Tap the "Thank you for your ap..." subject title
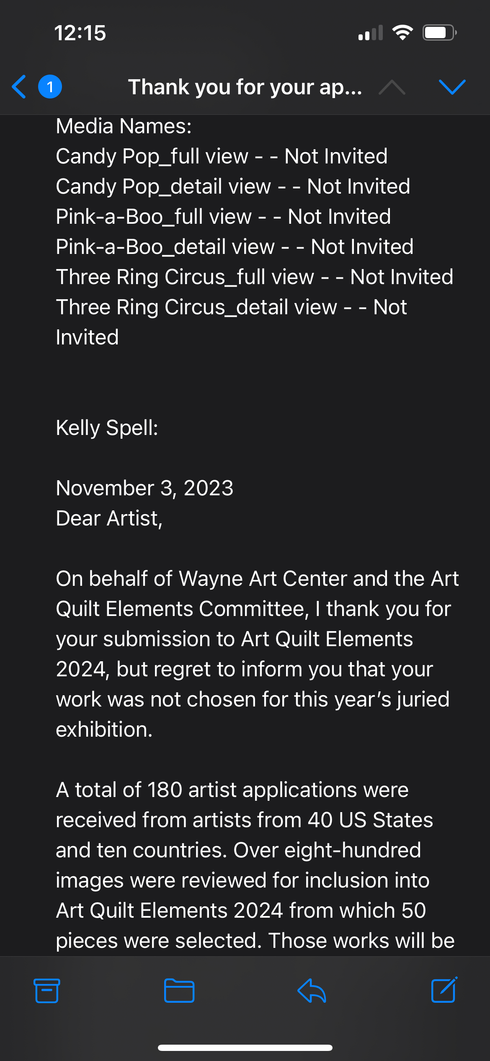This screenshot has width=490, height=1061. pos(245,87)
